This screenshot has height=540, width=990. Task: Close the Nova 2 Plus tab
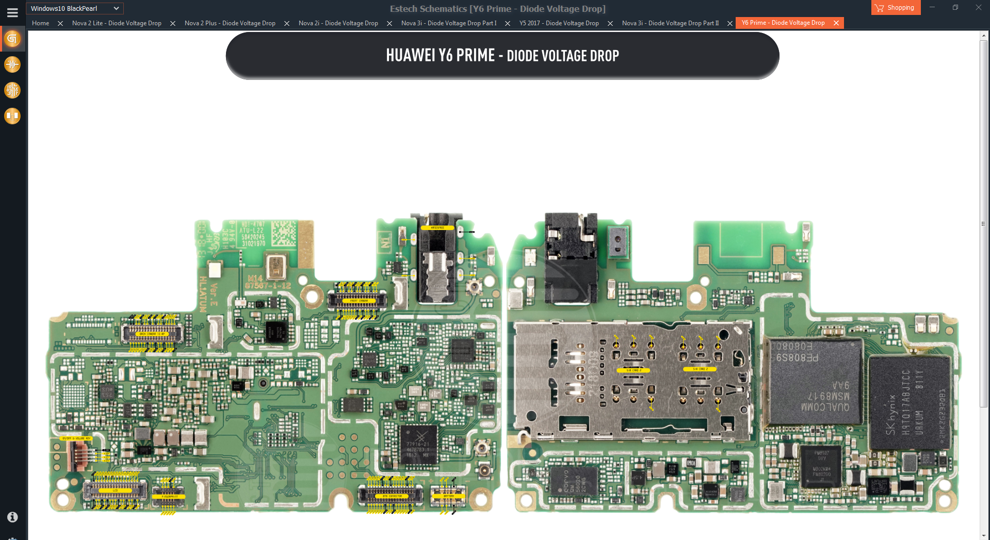pyautogui.click(x=287, y=23)
